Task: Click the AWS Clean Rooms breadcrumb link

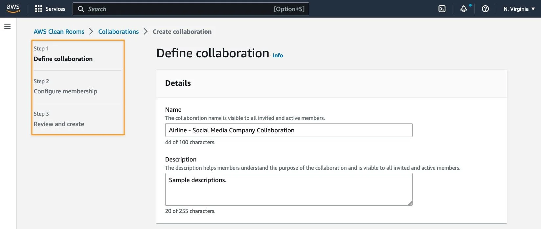Action: coord(59,31)
